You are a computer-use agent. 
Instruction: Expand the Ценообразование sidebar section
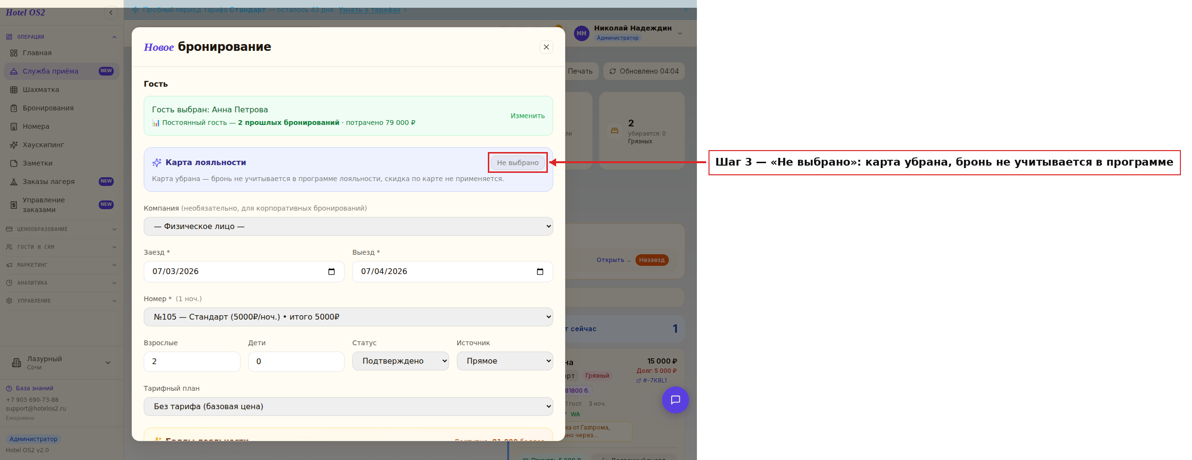click(x=61, y=229)
